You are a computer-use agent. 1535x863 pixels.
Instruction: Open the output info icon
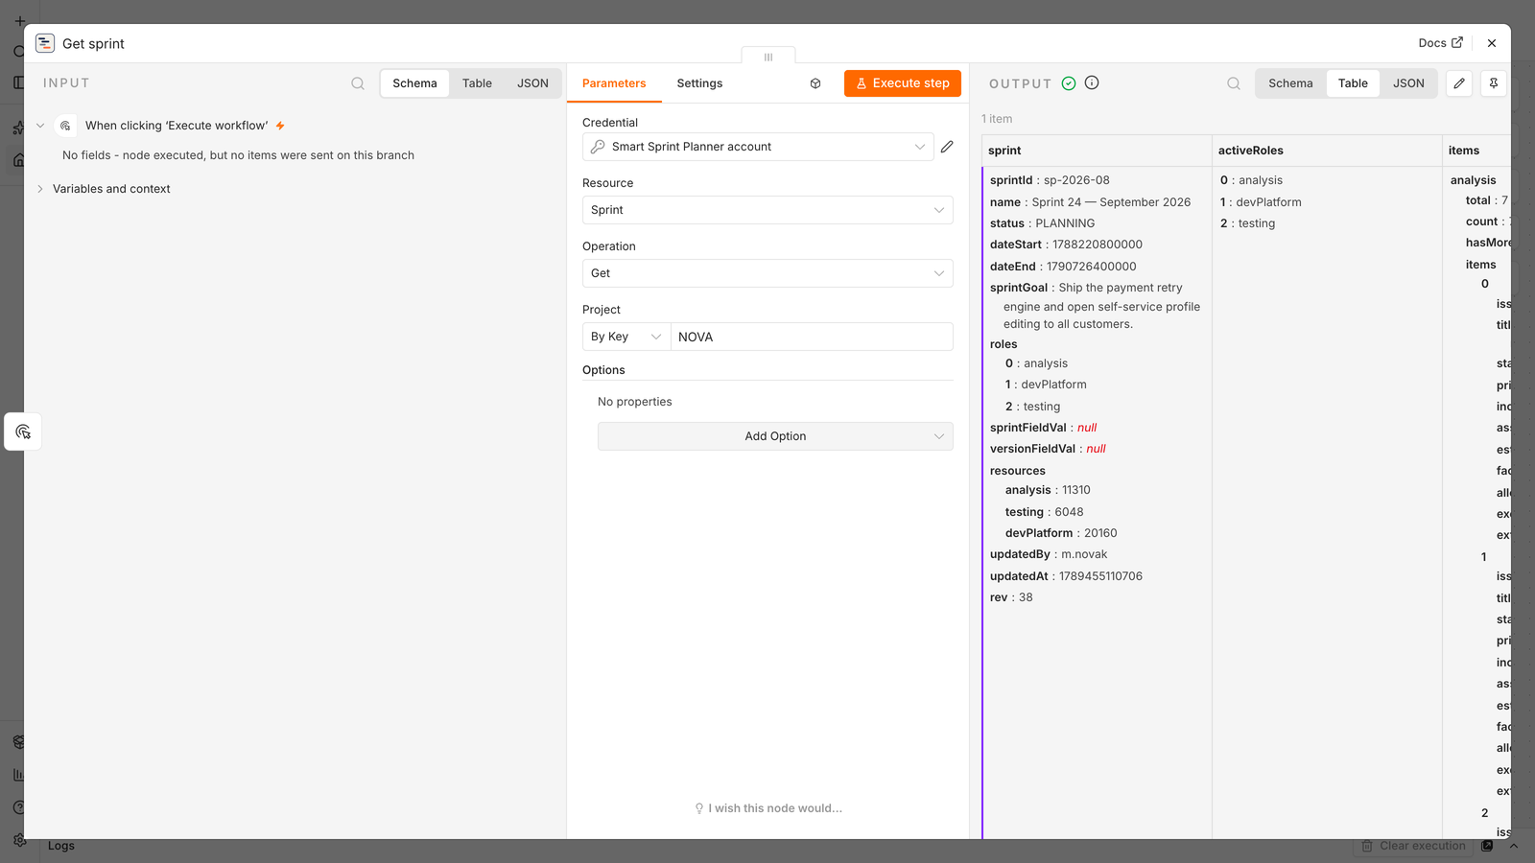point(1092,83)
